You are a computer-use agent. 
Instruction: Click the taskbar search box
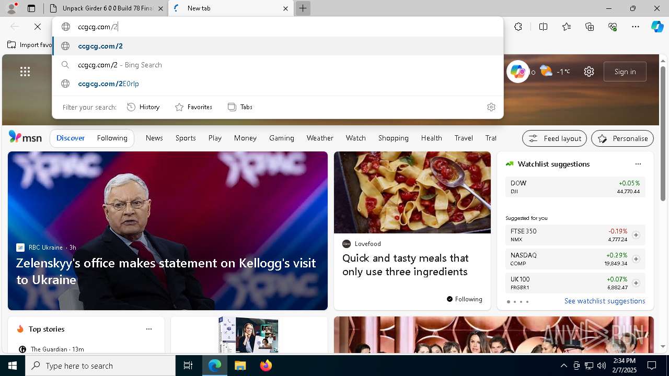[100, 366]
